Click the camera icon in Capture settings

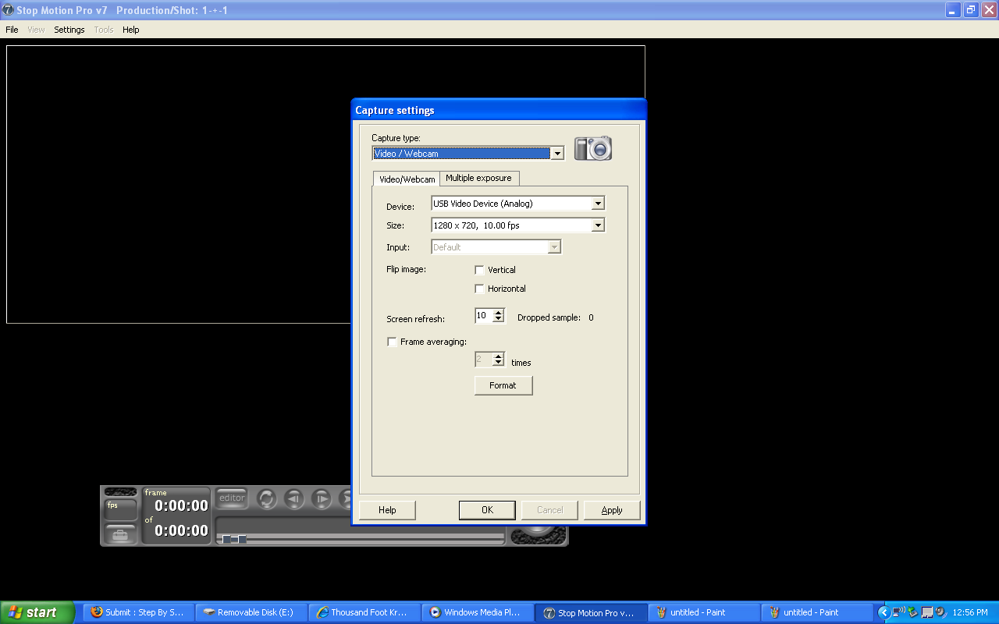tap(593, 148)
